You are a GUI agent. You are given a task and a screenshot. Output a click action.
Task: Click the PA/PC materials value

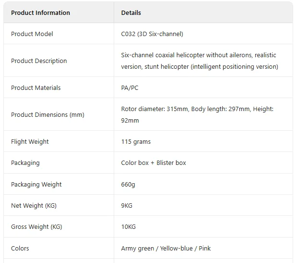(x=130, y=88)
